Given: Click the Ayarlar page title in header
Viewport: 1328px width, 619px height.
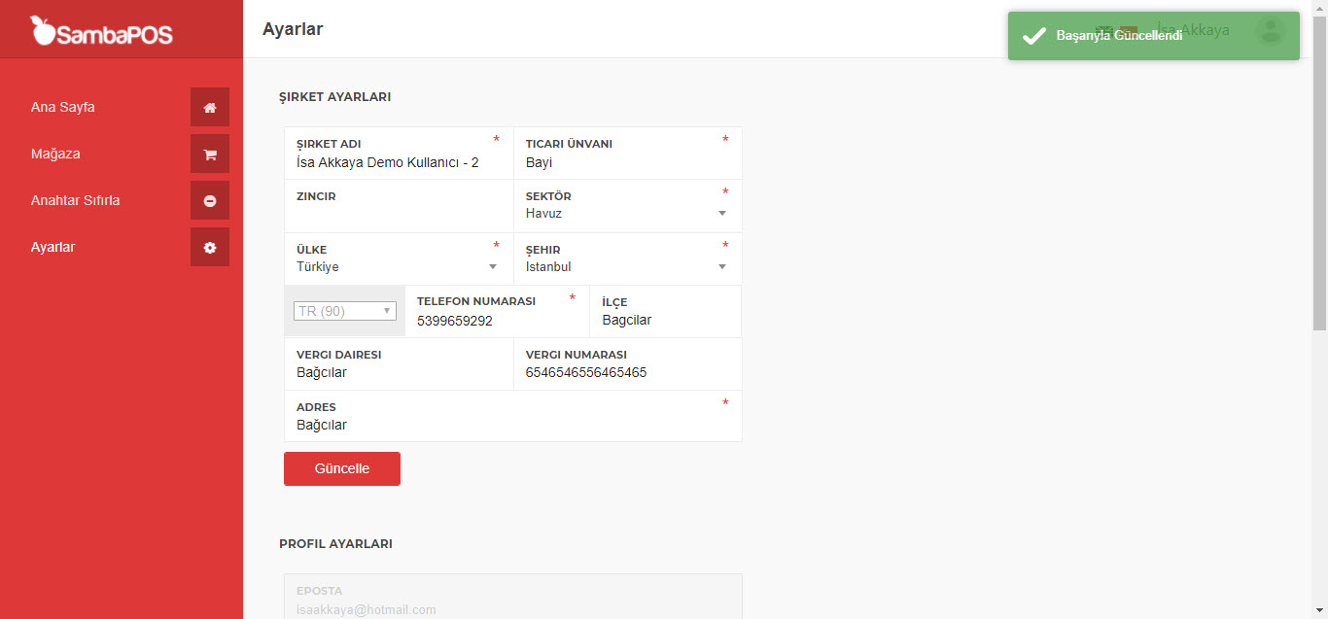Looking at the screenshot, I should [x=293, y=29].
